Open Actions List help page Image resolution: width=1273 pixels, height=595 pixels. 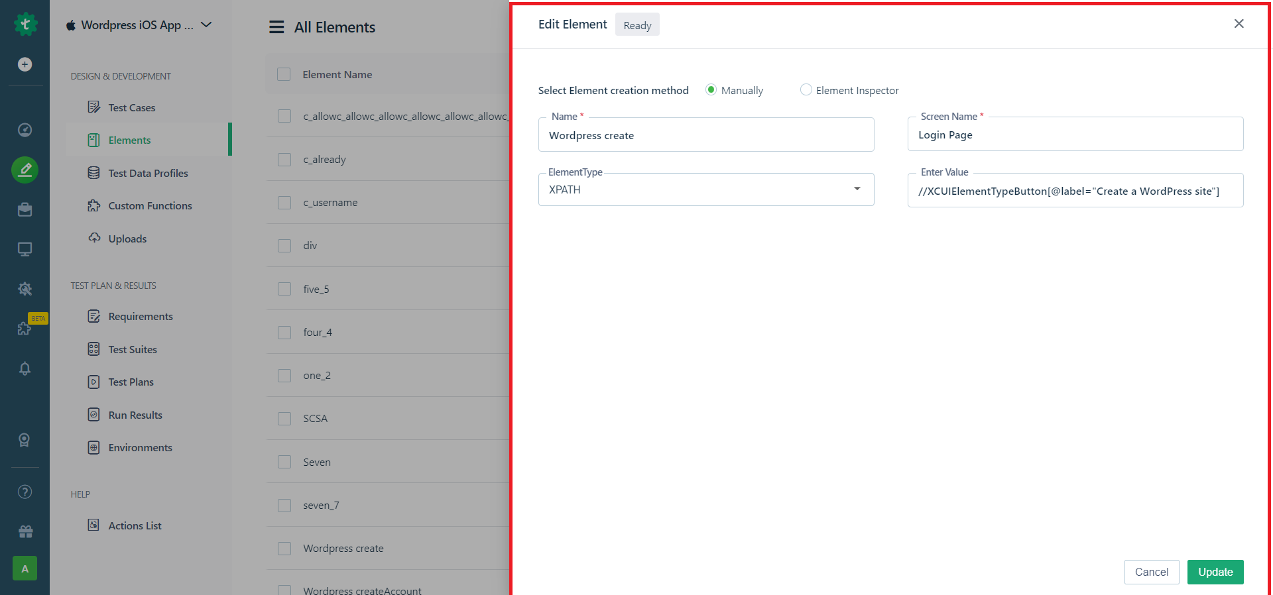tap(135, 525)
